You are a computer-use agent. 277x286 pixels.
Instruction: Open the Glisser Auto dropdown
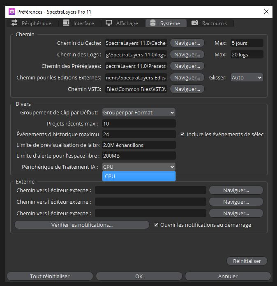tap(247, 77)
